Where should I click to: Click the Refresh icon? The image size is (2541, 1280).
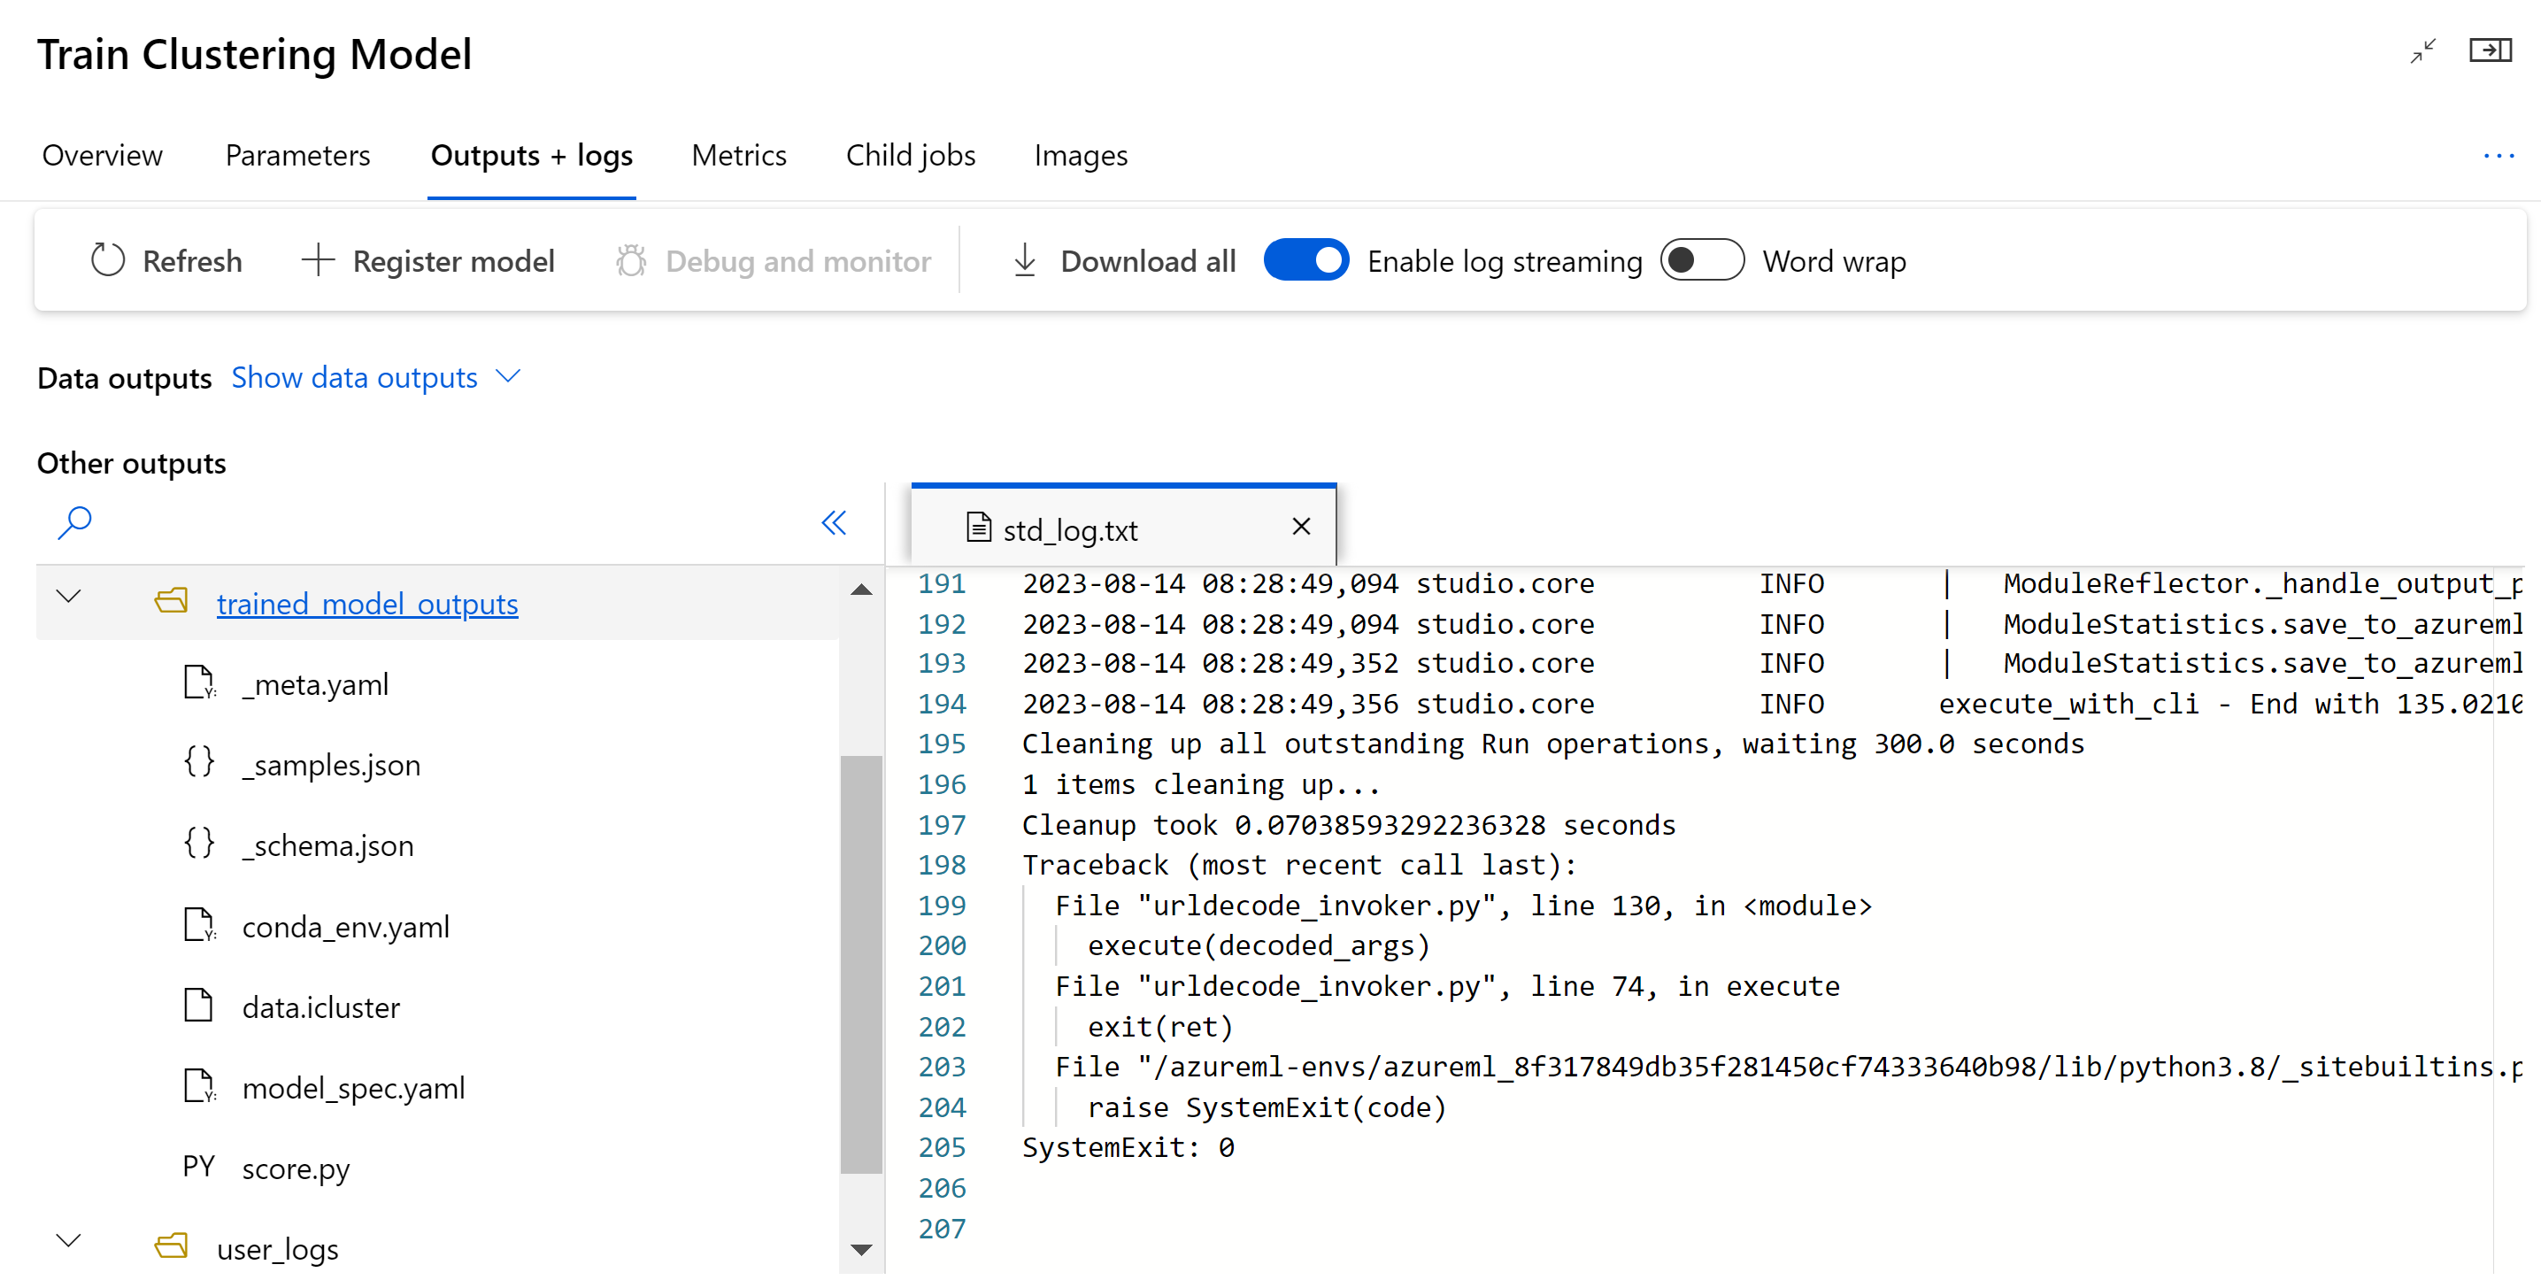[107, 260]
